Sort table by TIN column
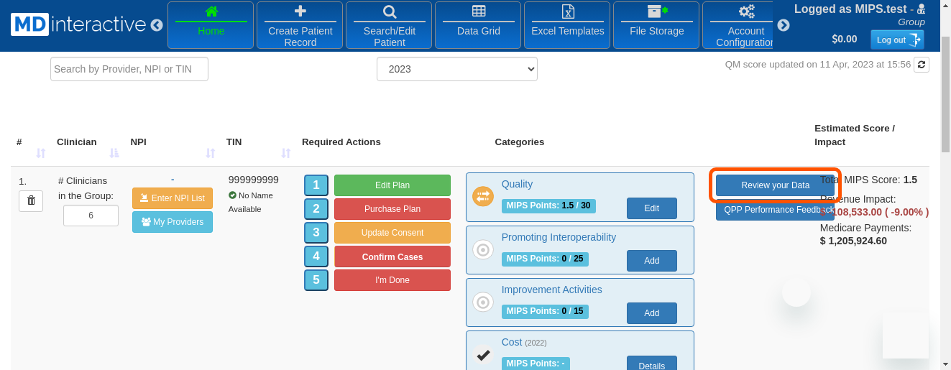Viewport: 951px width, 370px height. click(285, 153)
